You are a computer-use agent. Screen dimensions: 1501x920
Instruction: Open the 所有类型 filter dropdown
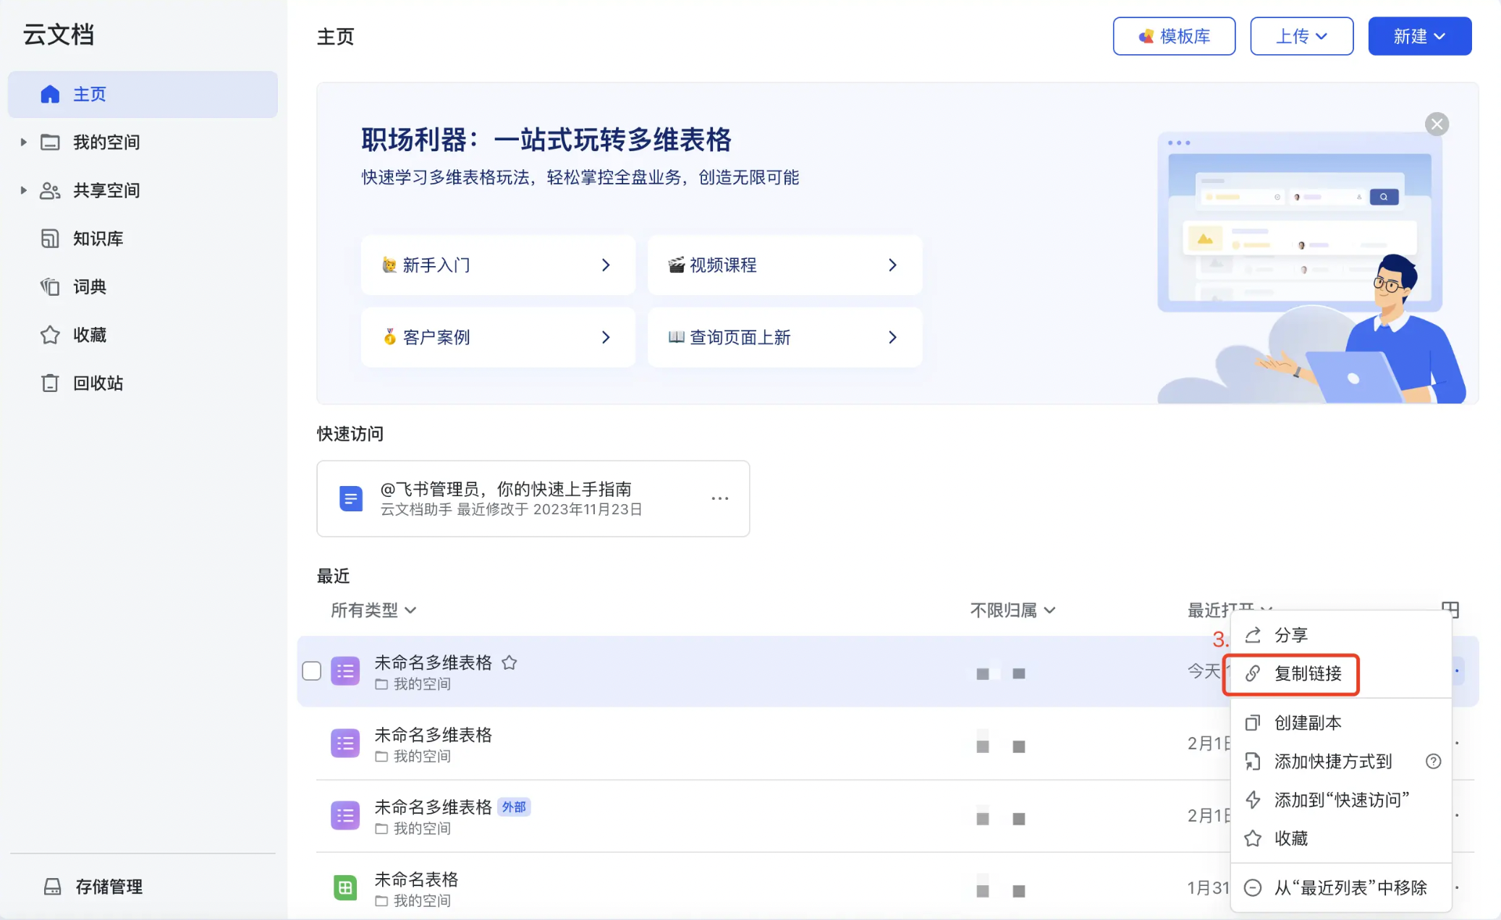coord(373,610)
